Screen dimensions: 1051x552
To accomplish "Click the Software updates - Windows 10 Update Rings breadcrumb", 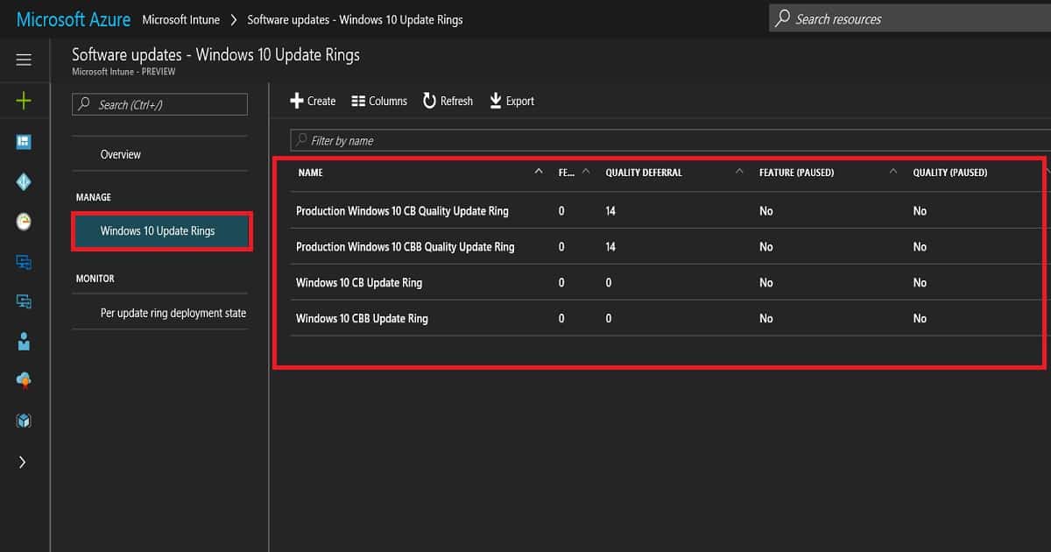I will (356, 19).
